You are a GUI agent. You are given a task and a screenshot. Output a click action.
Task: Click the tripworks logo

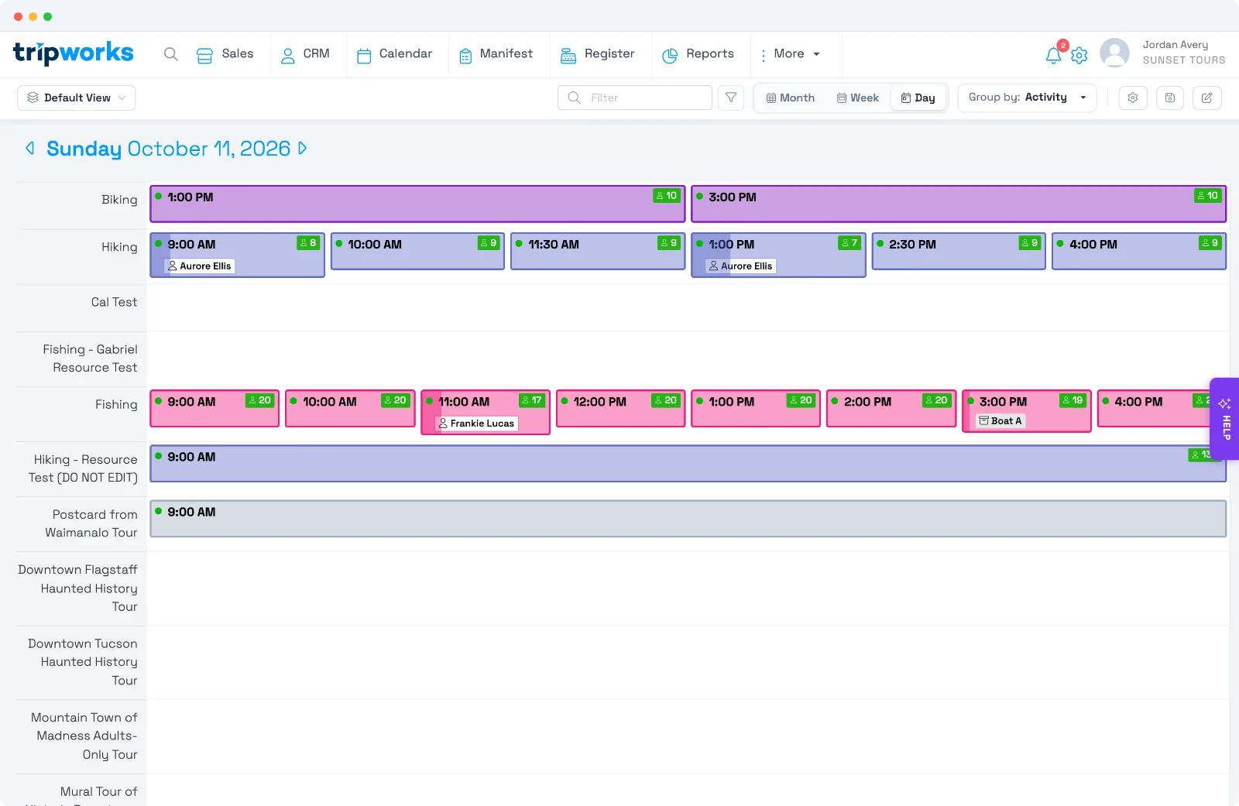[x=74, y=53]
